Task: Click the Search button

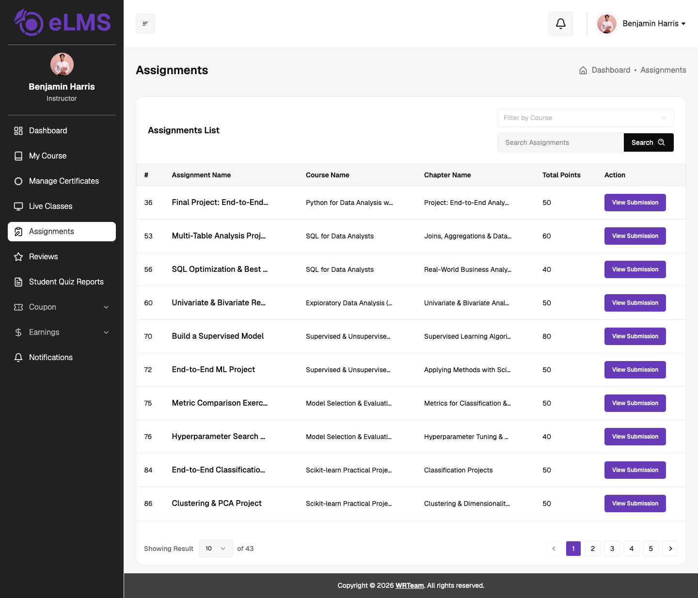Action: point(649,142)
